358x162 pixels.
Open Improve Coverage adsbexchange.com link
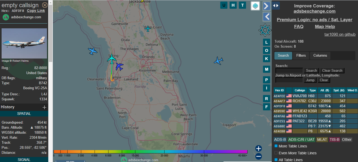(x=314, y=11)
